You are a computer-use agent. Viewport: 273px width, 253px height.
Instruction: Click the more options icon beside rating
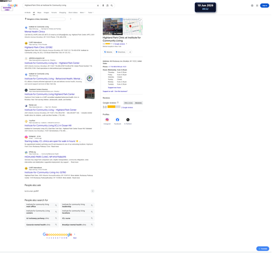pos(127,44)
